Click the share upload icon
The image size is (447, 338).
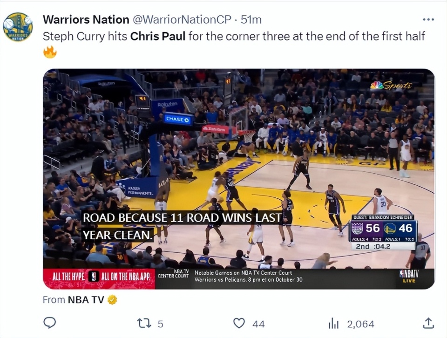coord(428,323)
